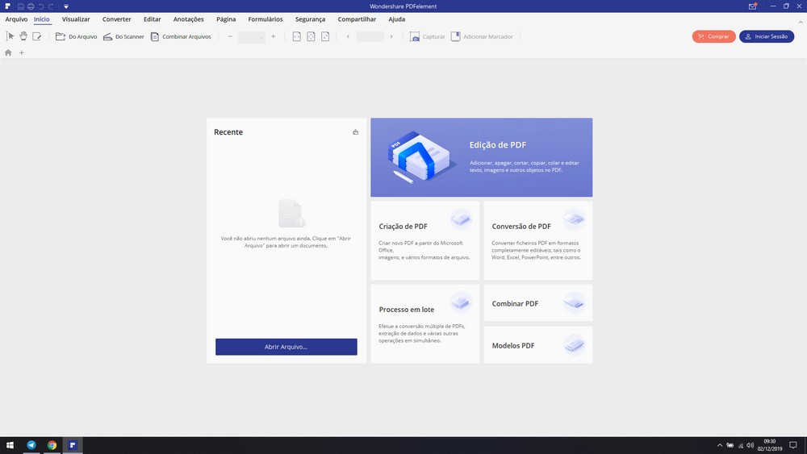Click the Iniciar Sessão button
The image size is (807, 454).
pos(767,36)
